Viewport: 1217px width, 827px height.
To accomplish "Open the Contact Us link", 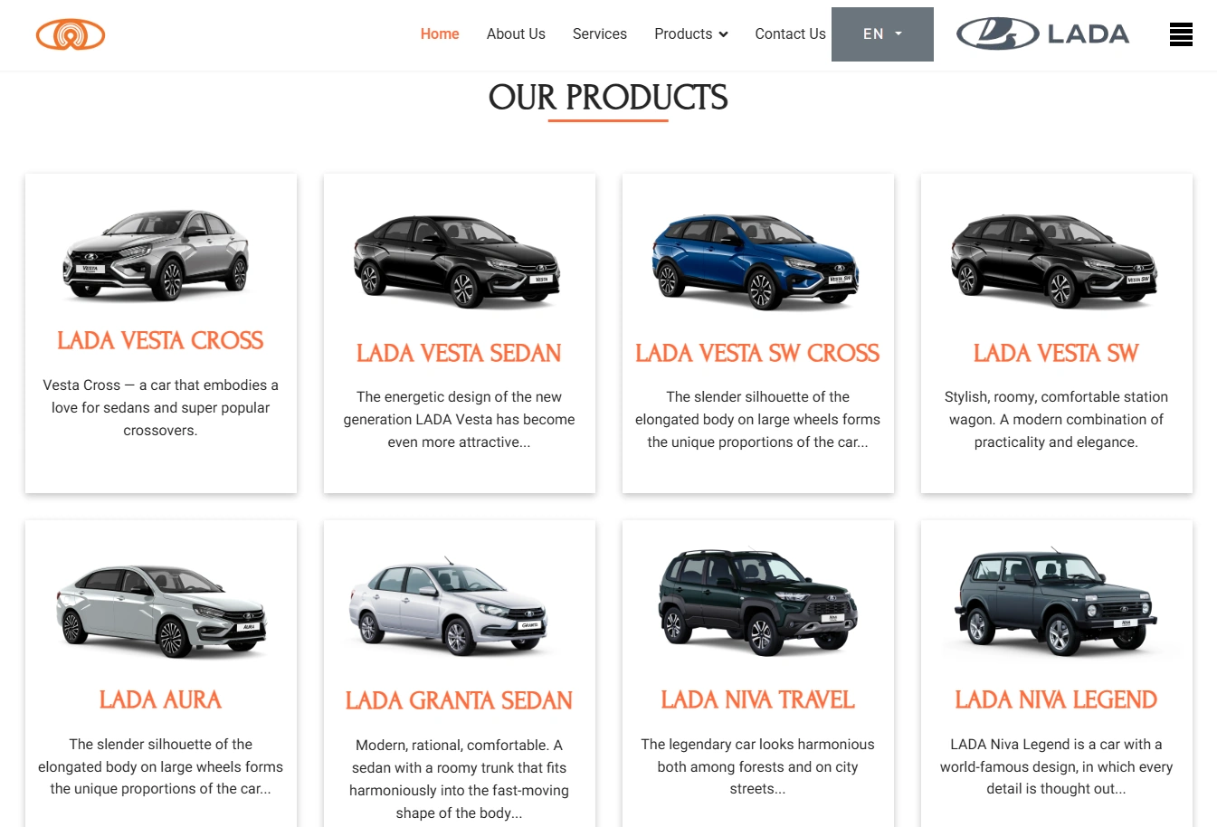I will click(x=790, y=33).
